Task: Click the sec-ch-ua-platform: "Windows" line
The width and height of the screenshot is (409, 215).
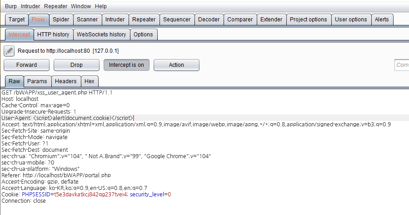Action: coord(40,169)
